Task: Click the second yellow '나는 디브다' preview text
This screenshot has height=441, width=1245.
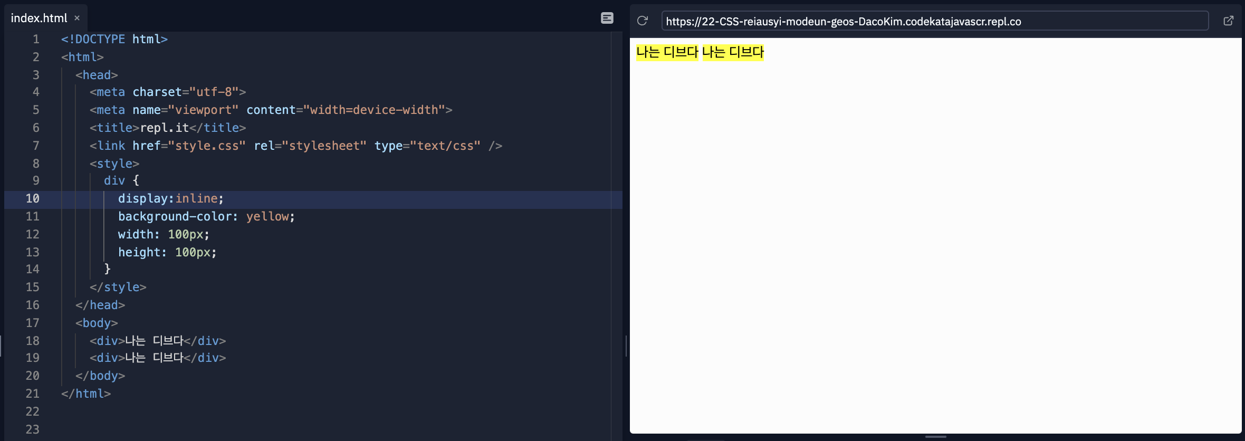Action: (x=733, y=52)
